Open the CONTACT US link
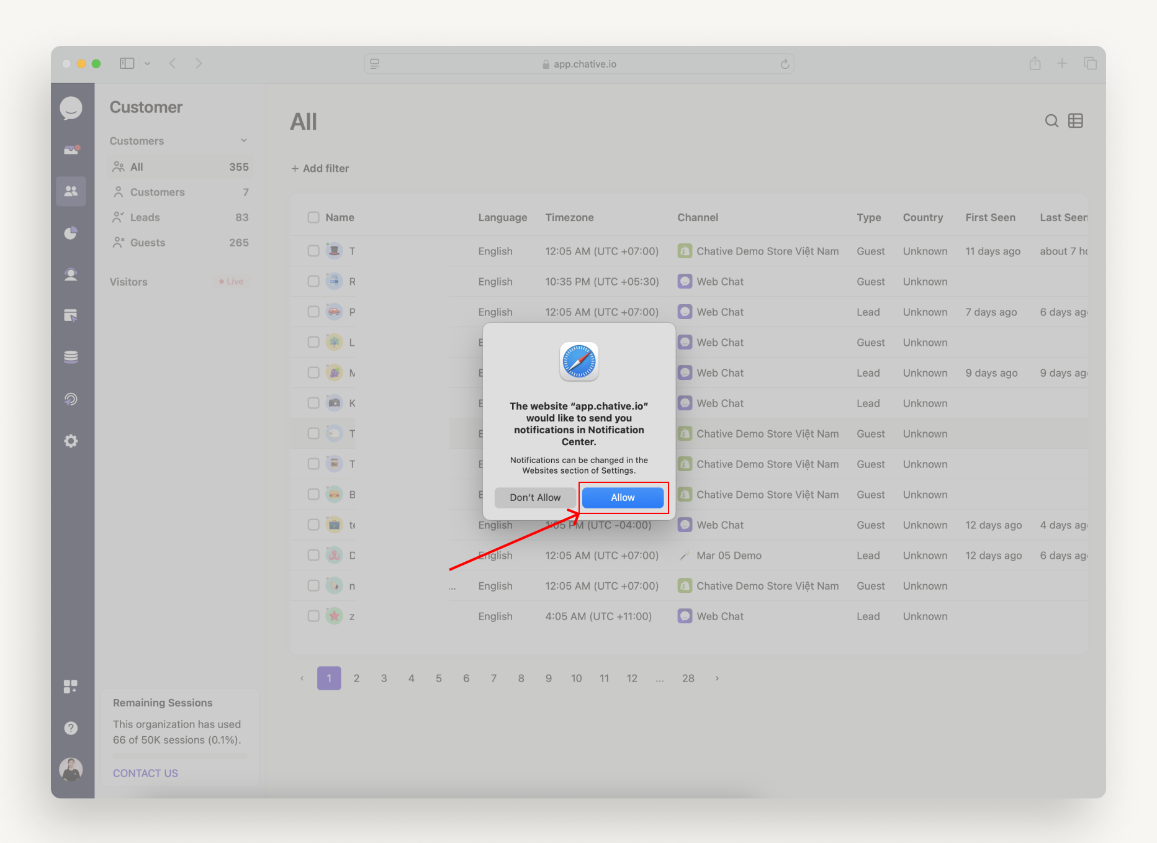Viewport: 1157px width, 843px height. point(145,773)
